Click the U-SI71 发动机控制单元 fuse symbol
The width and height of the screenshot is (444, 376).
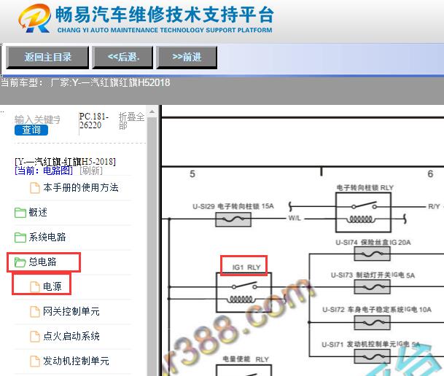(372, 356)
